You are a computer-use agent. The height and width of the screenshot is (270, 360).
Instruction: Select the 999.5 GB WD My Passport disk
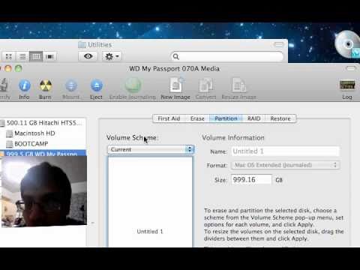(x=43, y=153)
